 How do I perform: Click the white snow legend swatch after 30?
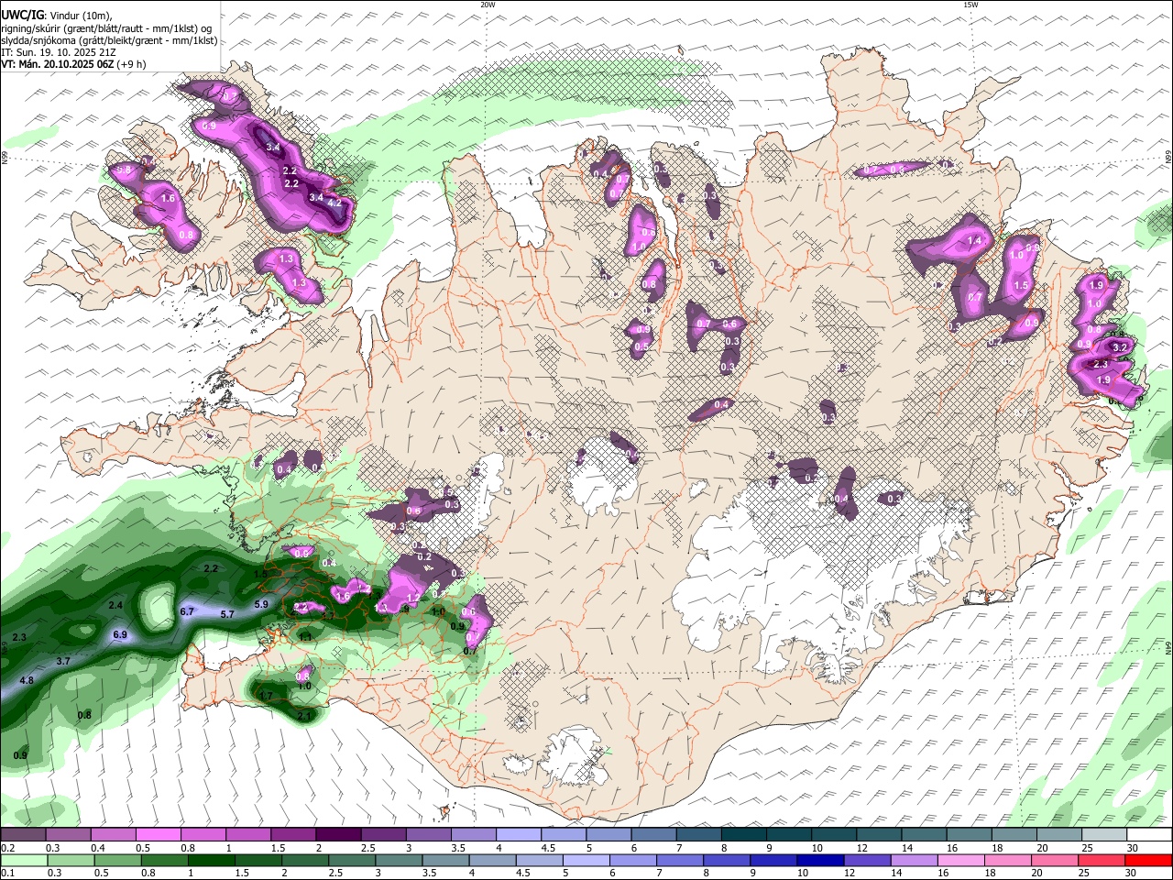click(x=1149, y=835)
